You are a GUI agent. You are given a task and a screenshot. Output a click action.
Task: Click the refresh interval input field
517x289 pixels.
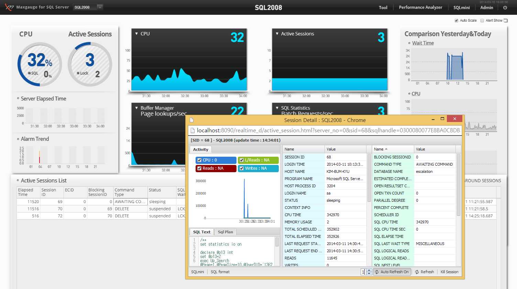[x=363, y=272]
